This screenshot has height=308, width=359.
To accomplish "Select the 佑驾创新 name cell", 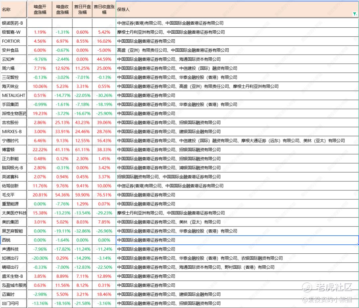I will point(14,186).
